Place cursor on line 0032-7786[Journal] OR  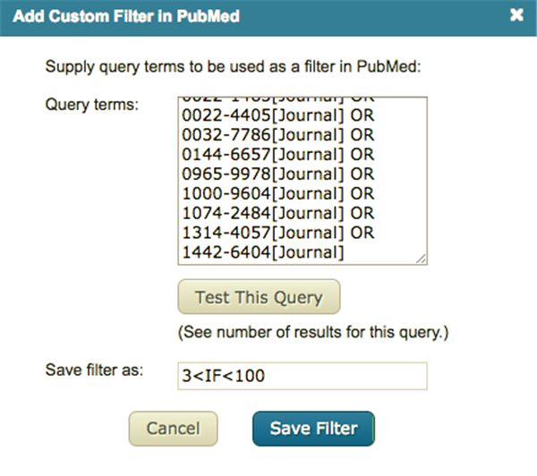coord(277,135)
